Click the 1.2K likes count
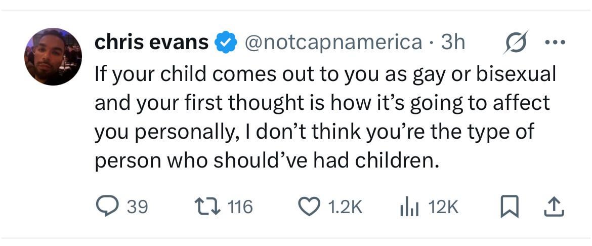The height and width of the screenshot is (246, 592). tap(345, 207)
